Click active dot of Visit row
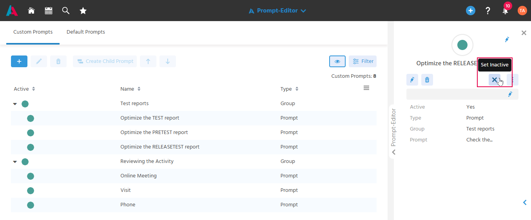 [31, 191]
